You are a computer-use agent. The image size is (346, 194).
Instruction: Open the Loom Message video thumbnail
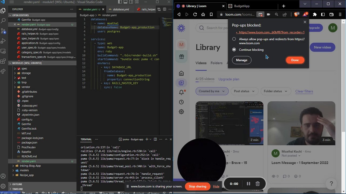click(301, 123)
